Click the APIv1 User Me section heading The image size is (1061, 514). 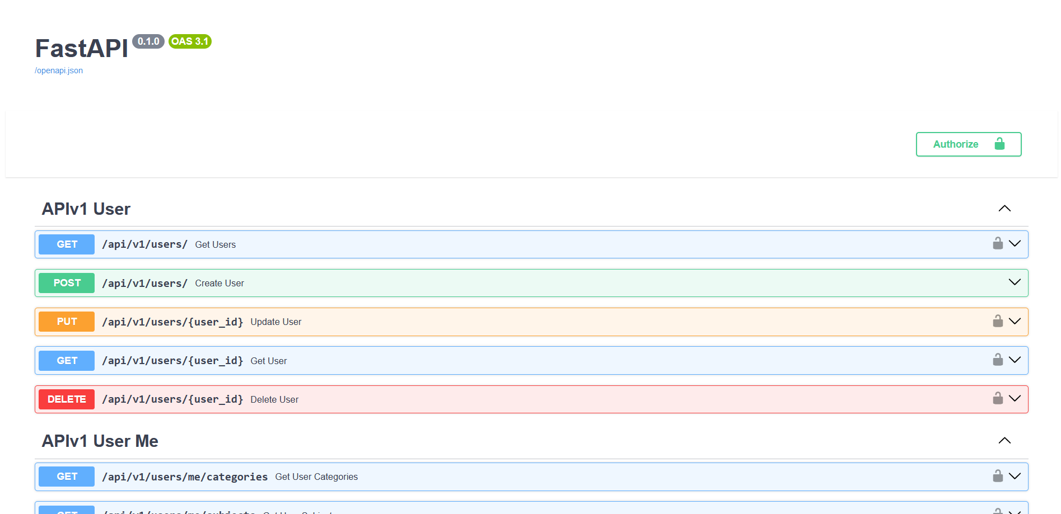pos(100,441)
